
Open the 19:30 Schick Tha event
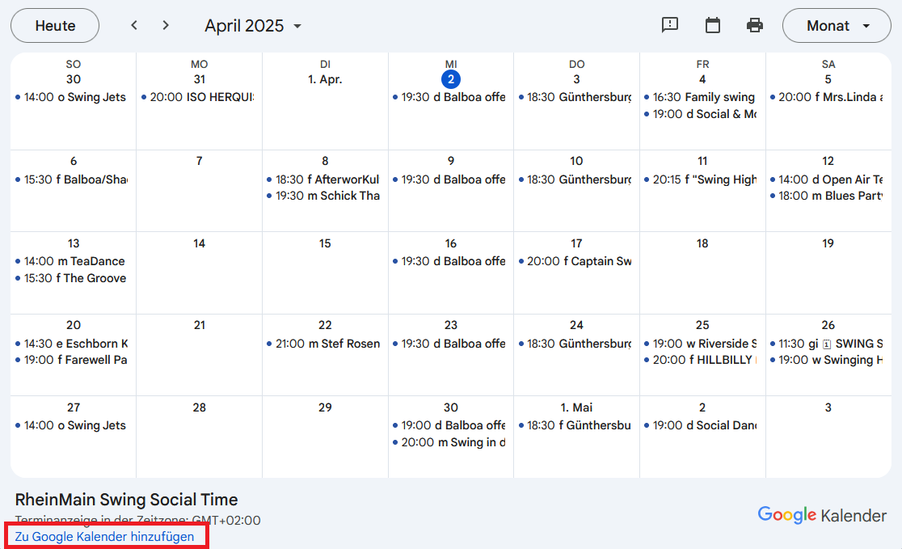point(327,196)
